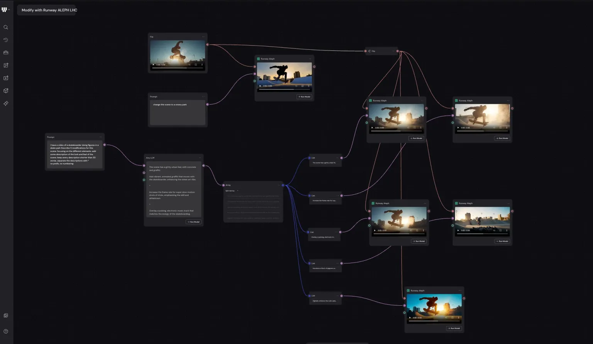Click Run Model on the wide-shot distant skater node
Image resolution: width=593 pixels, height=344 pixels.
pos(502,241)
